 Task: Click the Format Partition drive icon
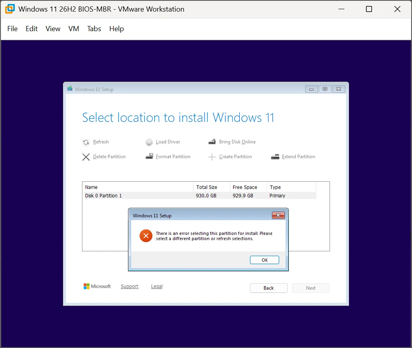coord(149,156)
